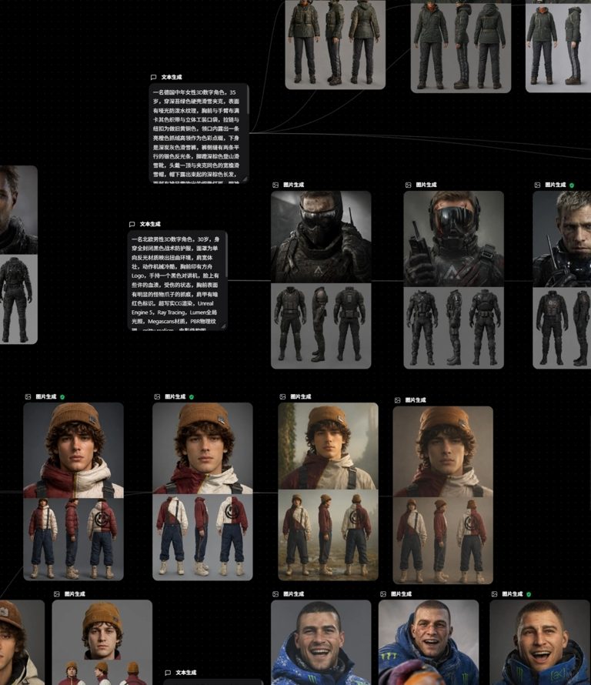Open the beanie boy image with brown hazy background
591x685 pixels.
tap(443, 495)
